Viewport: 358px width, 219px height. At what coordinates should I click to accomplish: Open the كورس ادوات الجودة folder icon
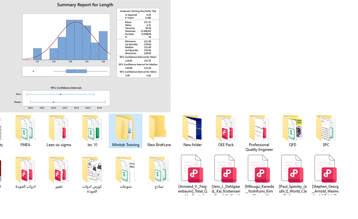[92, 170]
